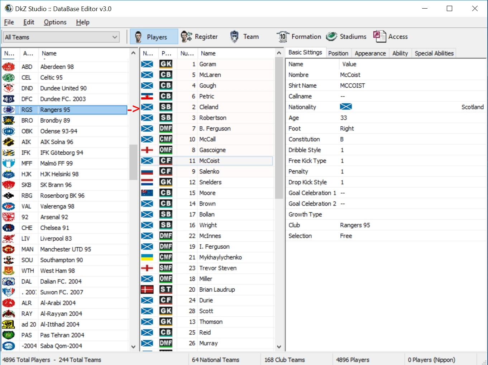Click the Scotland flag in Nationality row

pyautogui.click(x=346, y=107)
